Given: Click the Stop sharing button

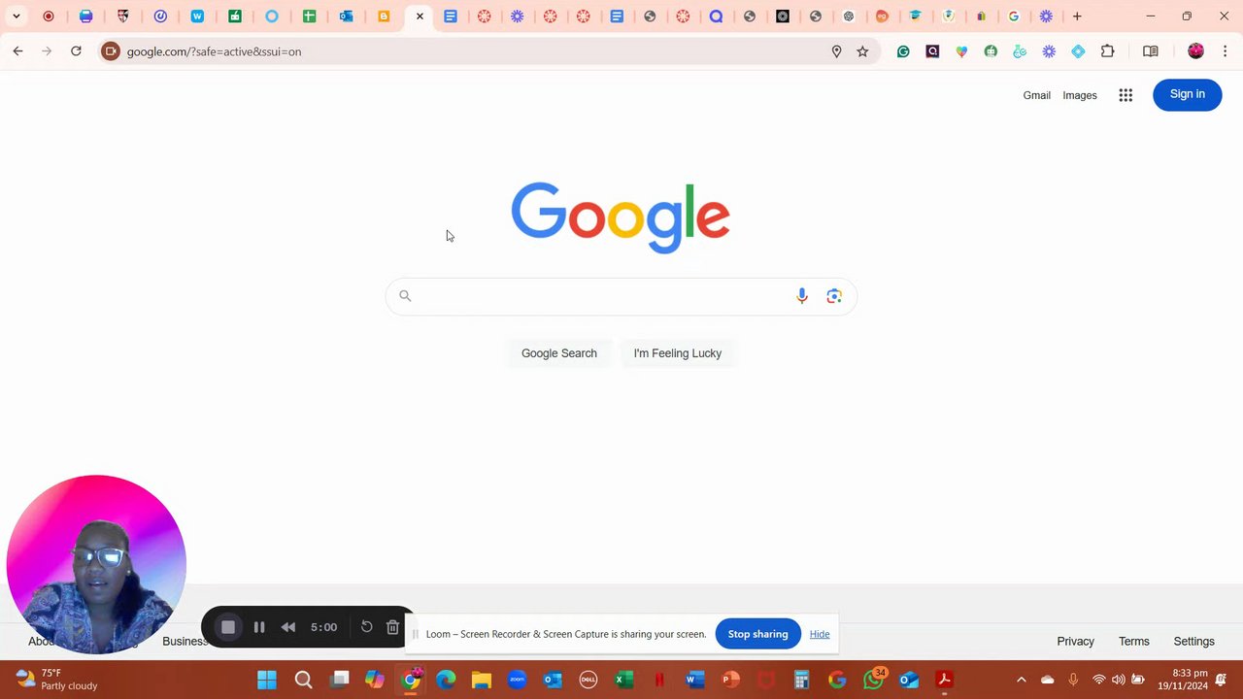Looking at the screenshot, I should (757, 634).
